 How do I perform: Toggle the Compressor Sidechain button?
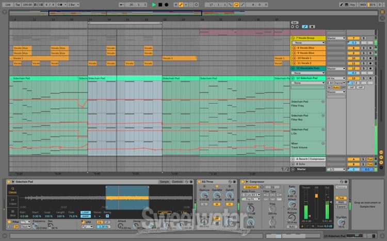coord(251,187)
